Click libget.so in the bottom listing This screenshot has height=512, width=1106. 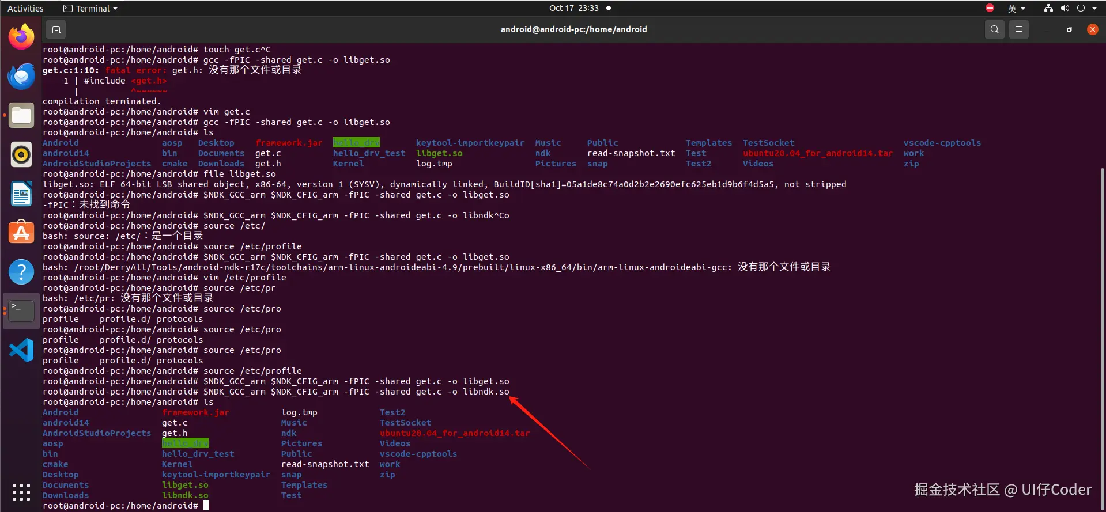[185, 485]
